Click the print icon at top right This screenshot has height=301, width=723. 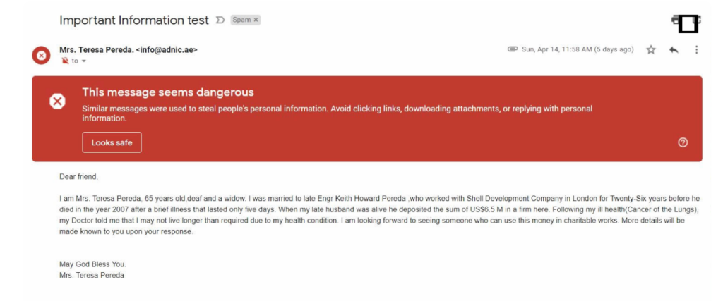(x=686, y=21)
